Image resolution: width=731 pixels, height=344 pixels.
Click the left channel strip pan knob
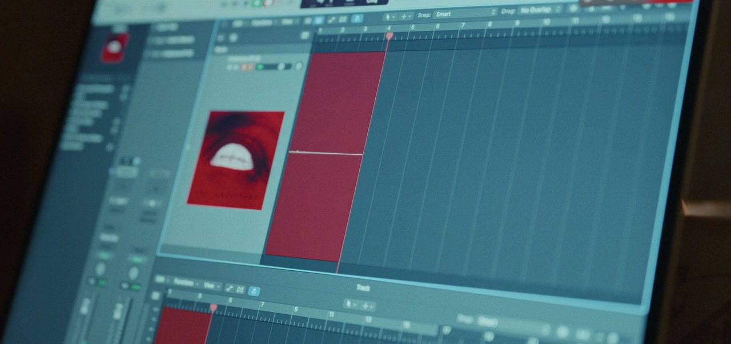[101, 269]
